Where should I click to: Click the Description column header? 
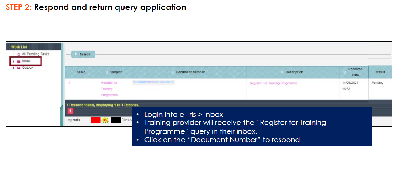click(x=293, y=72)
